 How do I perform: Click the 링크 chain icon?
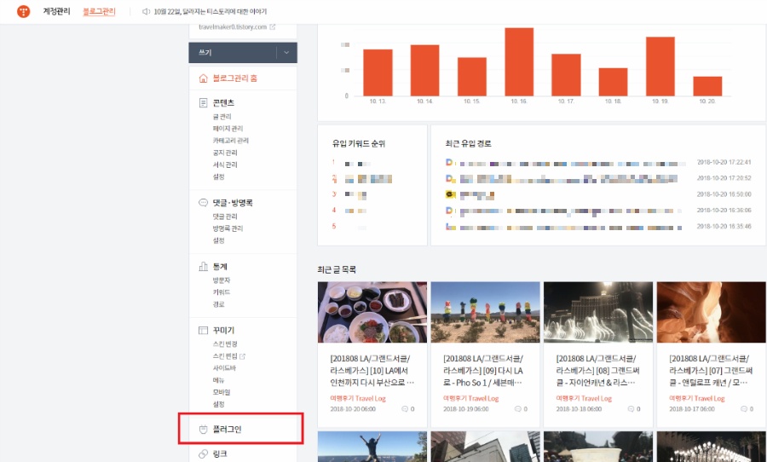203,454
